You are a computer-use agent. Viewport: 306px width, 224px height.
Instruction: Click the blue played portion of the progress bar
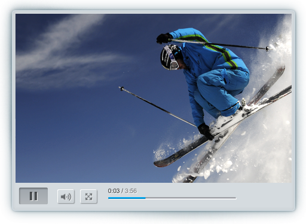(x=127, y=198)
